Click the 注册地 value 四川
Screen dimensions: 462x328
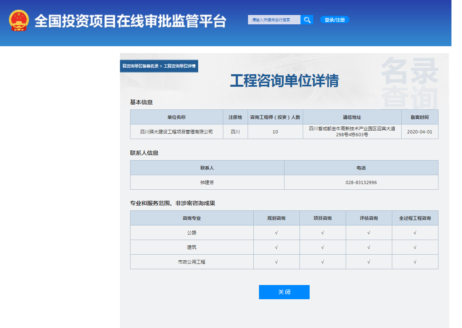pos(235,131)
